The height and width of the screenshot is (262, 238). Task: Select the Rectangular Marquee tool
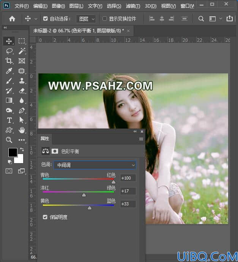point(22,41)
